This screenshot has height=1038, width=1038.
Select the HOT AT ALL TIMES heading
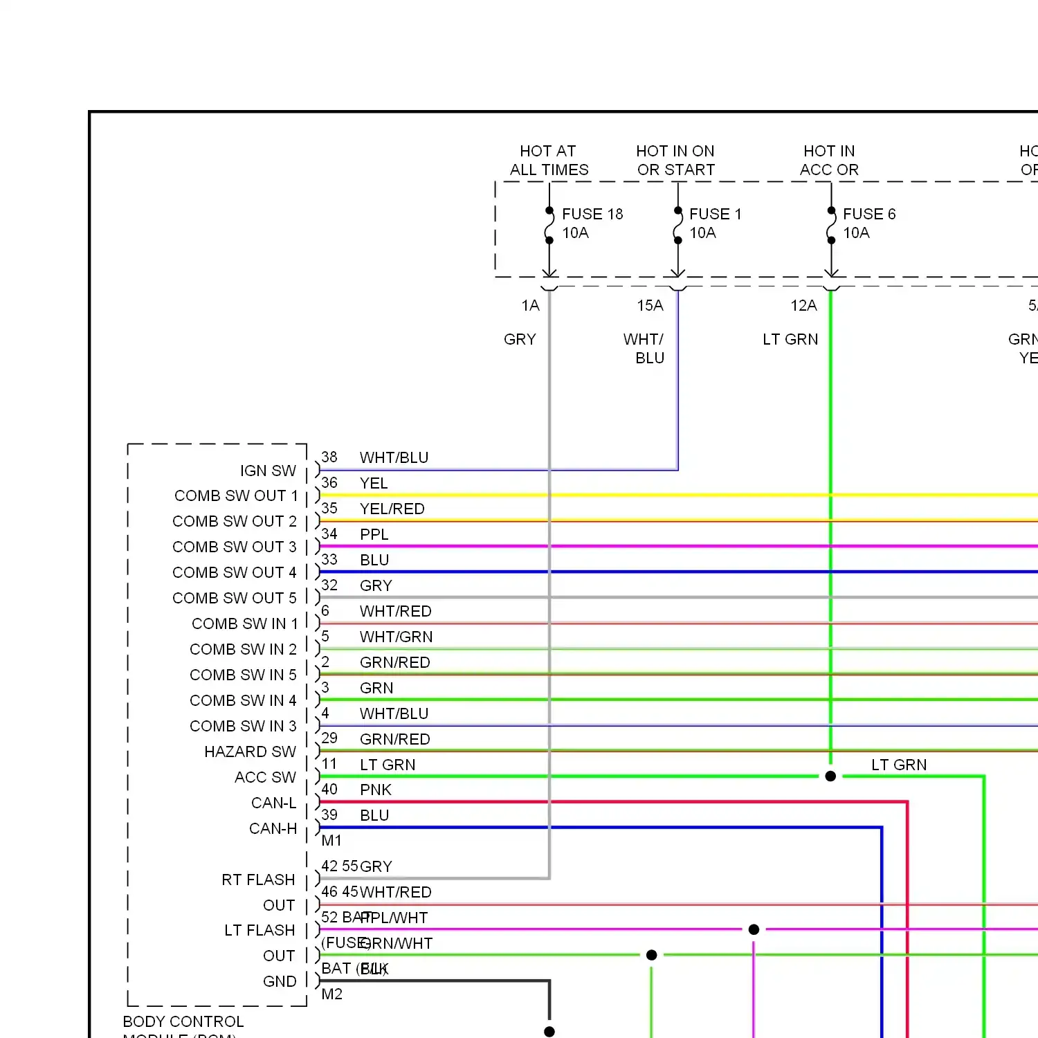point(549,161)
